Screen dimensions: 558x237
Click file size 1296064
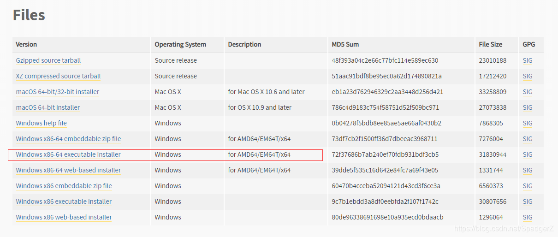[491, 217]
